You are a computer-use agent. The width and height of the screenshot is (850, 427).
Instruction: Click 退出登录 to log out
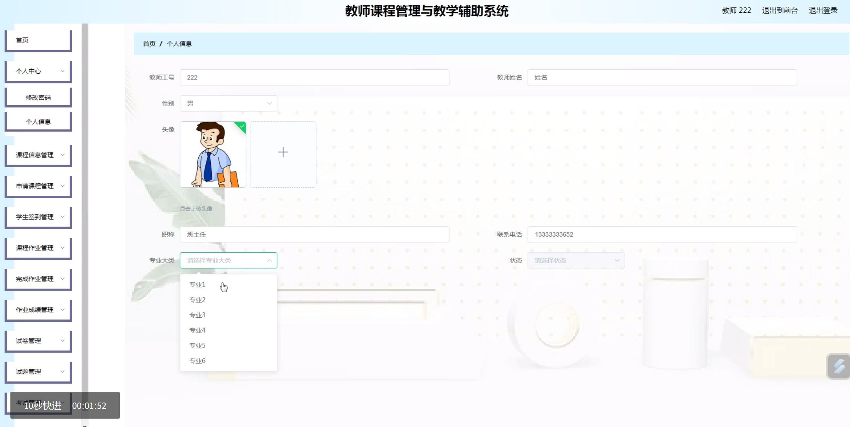[823, 10]
